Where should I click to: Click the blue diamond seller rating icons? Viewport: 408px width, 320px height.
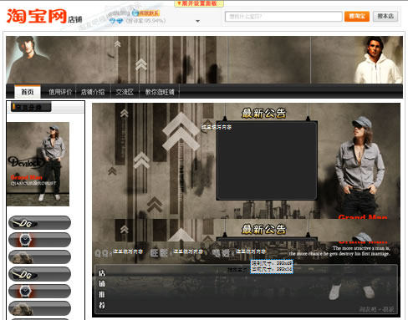click(x=116, y=21)
